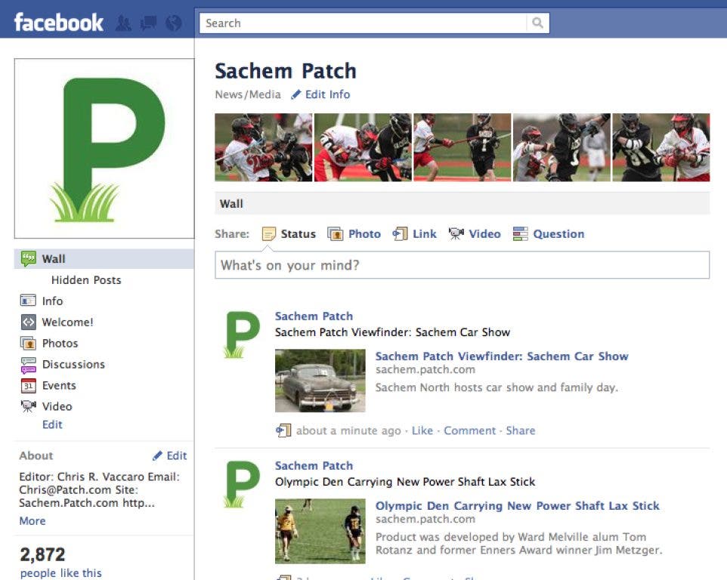Choose the Link share option

[x=414, y=234]
